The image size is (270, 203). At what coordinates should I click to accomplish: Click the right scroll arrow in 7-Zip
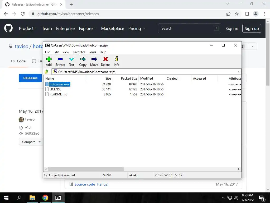click(x=239, y=169)
